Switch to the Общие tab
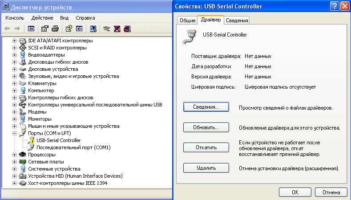Screen dimensions: 351x200 pos(187,20)
